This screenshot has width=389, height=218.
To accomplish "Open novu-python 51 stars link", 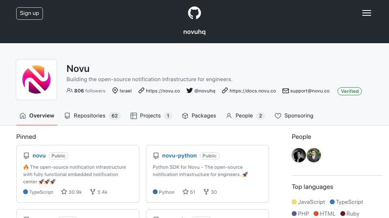I will click(189, 192).
